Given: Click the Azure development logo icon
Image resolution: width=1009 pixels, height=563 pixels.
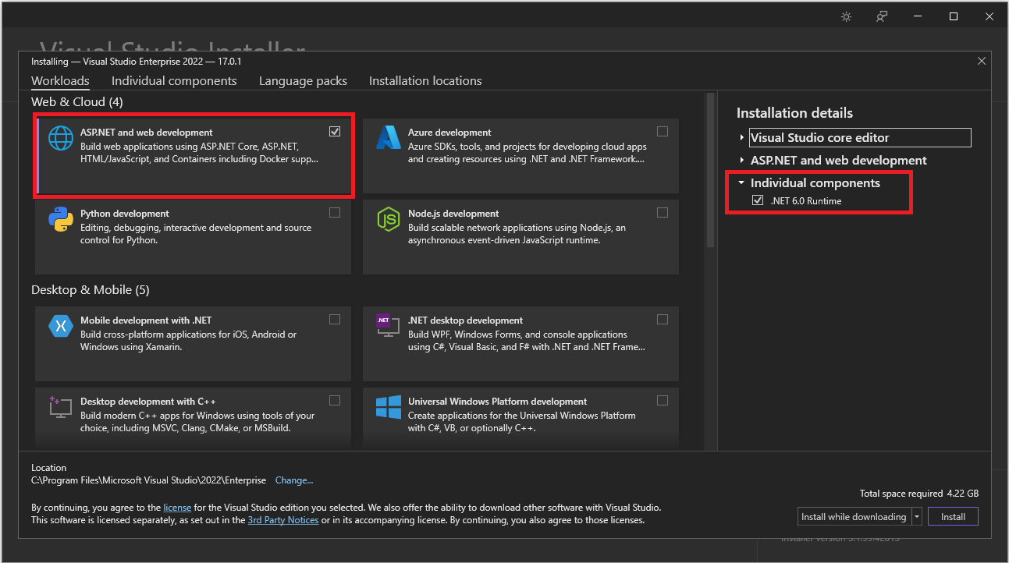Looking at the screenshot, I should click(x=388, y=138).
